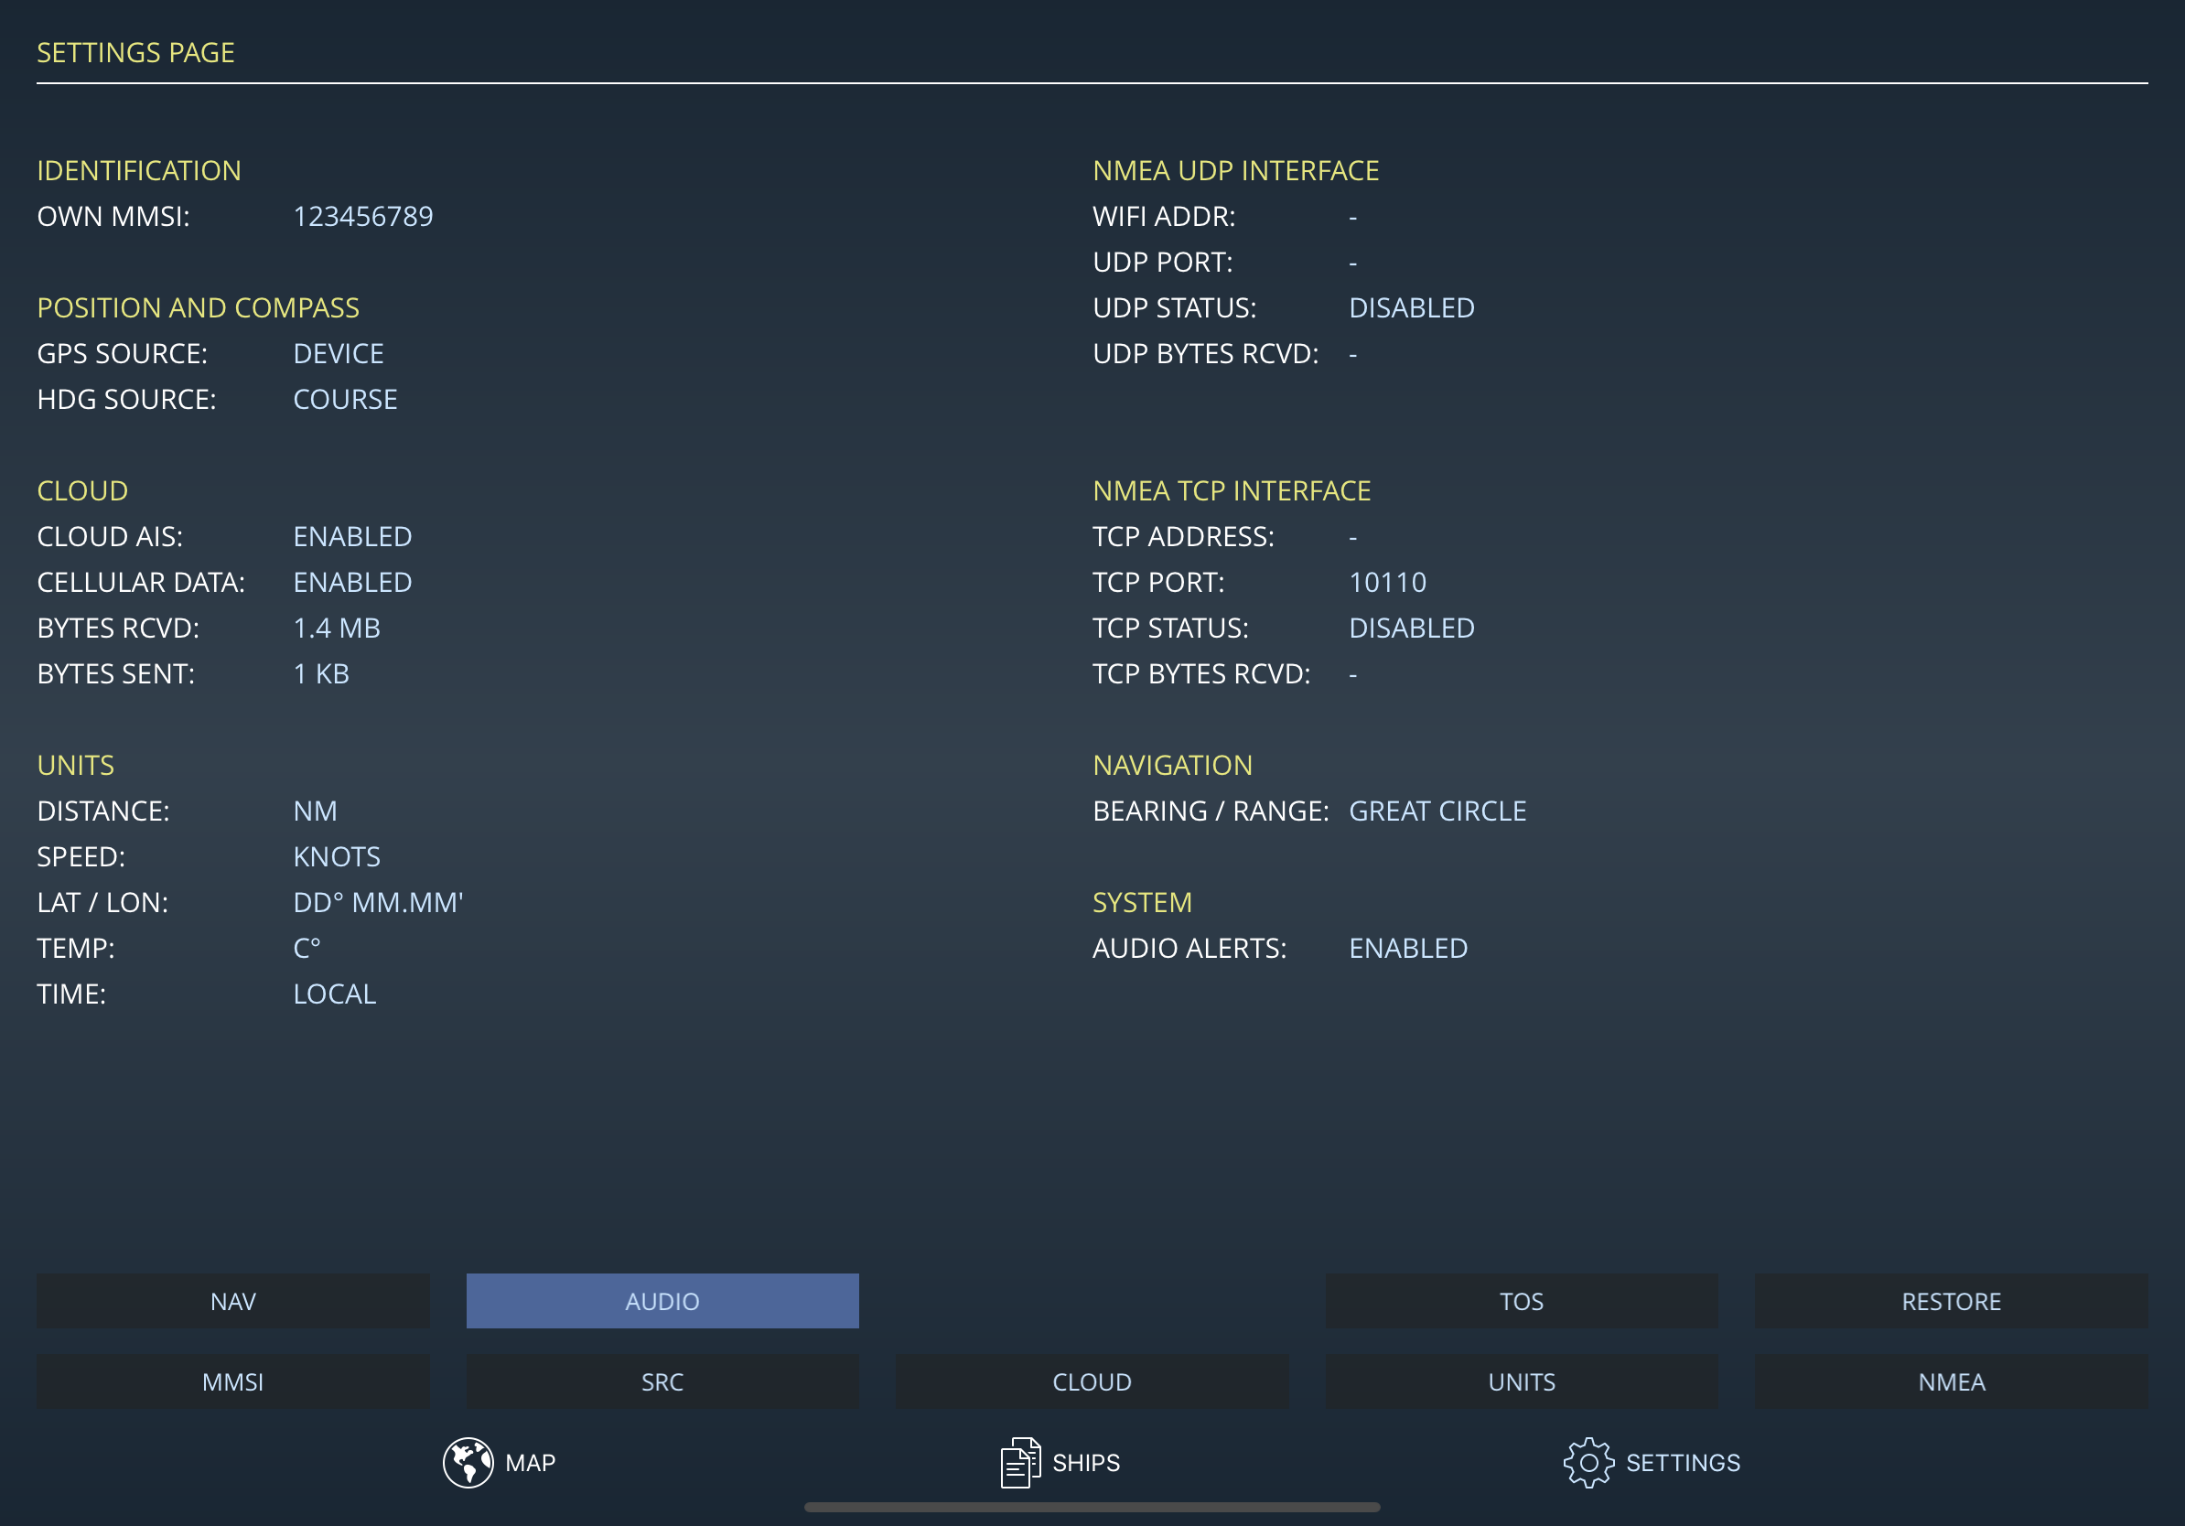Open the CLOUD settings button

click(x=1092, y=1381)
